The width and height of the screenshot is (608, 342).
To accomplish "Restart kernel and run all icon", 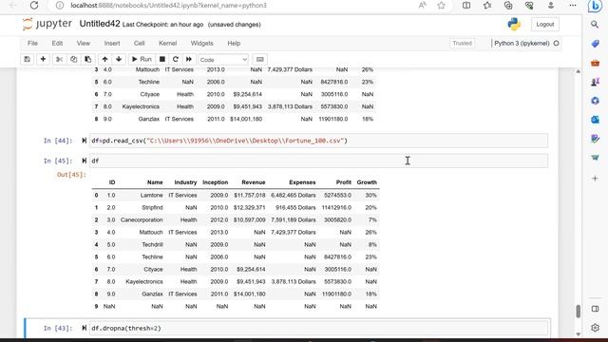I will (x=189, y=59).
